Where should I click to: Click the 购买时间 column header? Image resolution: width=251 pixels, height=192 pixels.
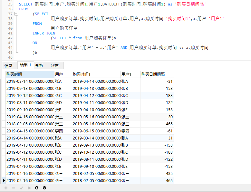click(30, 74)
